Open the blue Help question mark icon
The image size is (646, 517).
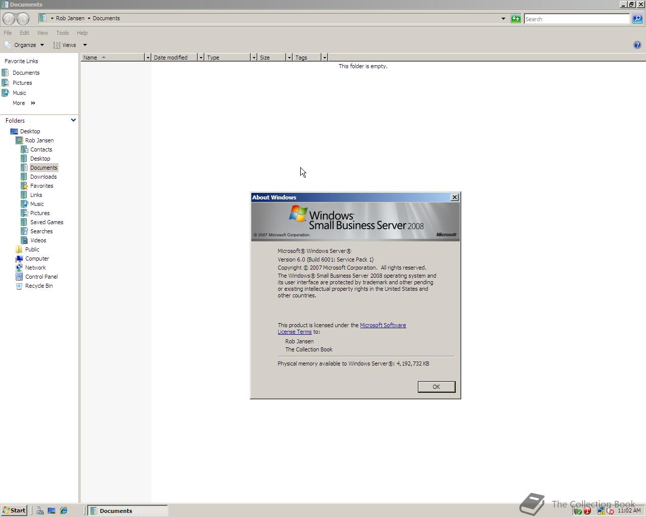coord(637,45)
